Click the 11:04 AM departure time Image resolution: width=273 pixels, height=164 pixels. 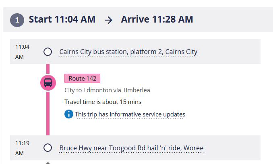[x=22, y=52]
